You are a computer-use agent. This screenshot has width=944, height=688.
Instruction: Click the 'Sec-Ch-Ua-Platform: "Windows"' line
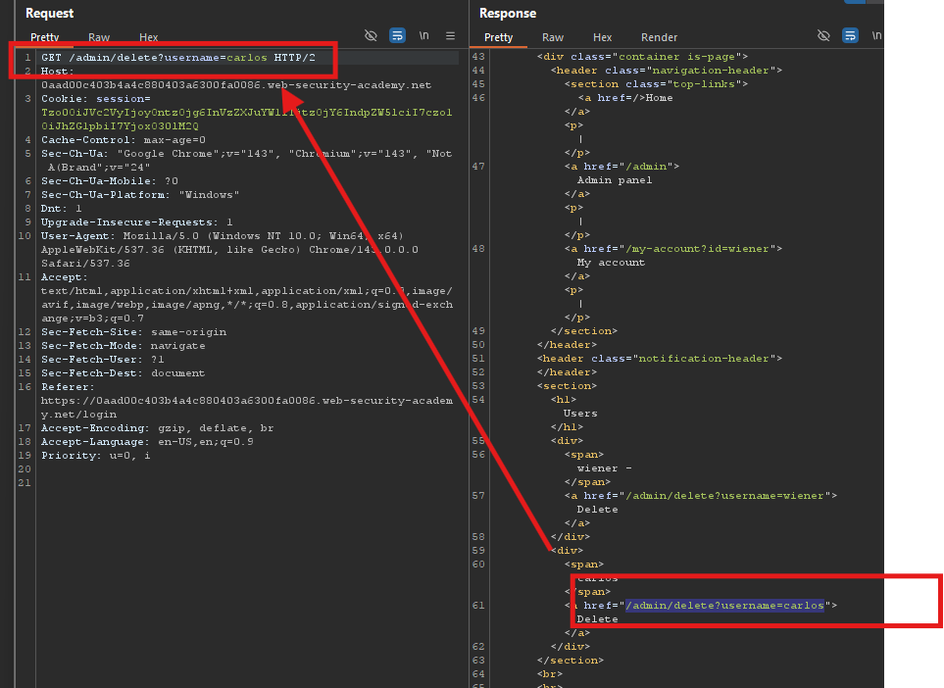tap(140, 195)
